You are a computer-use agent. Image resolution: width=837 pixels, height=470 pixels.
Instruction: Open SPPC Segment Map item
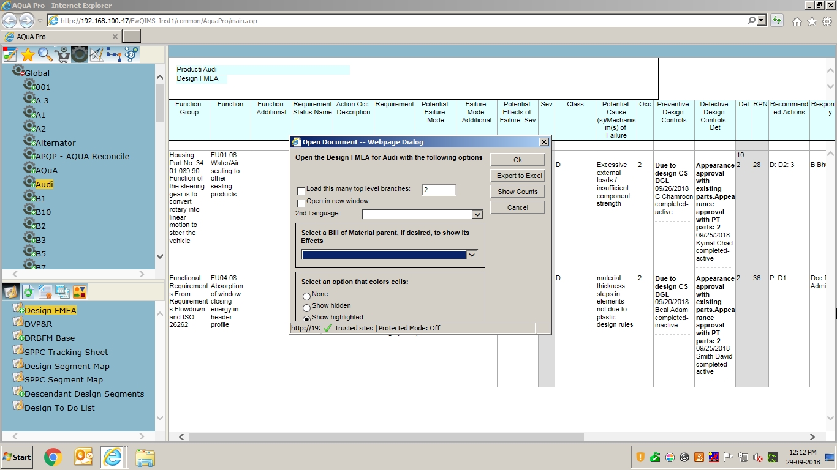coord(64,380)
